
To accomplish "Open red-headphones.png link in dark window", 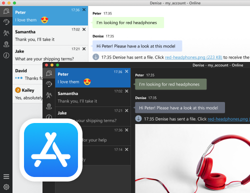I will pos(228,119).
